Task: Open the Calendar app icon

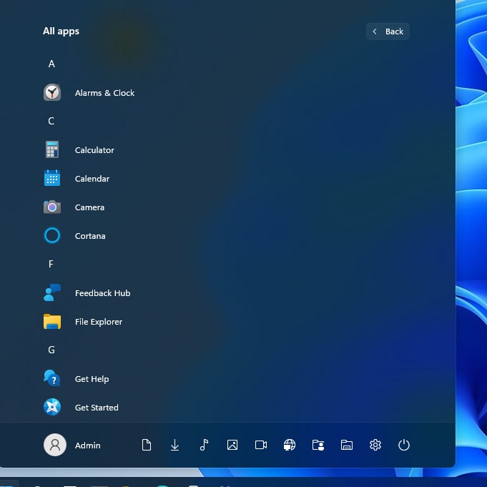Action: (x=52, y=178)
